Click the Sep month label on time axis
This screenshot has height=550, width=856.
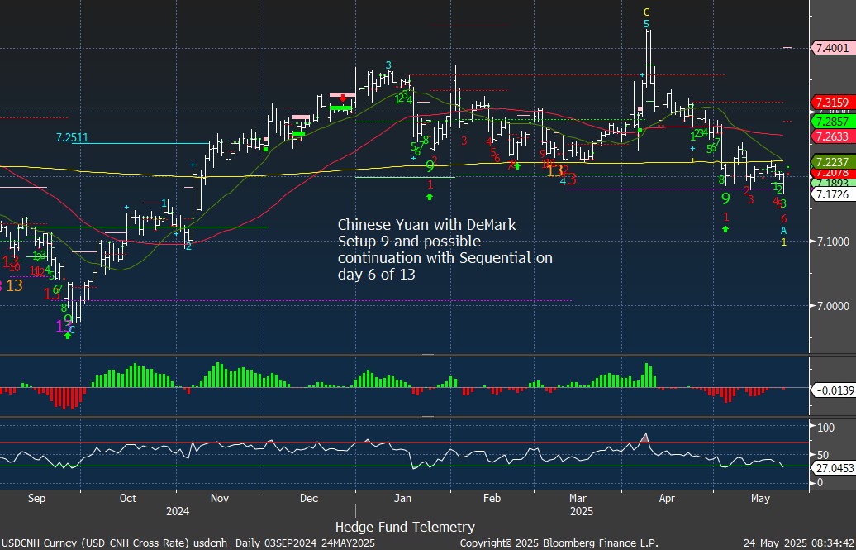(36, 498)
